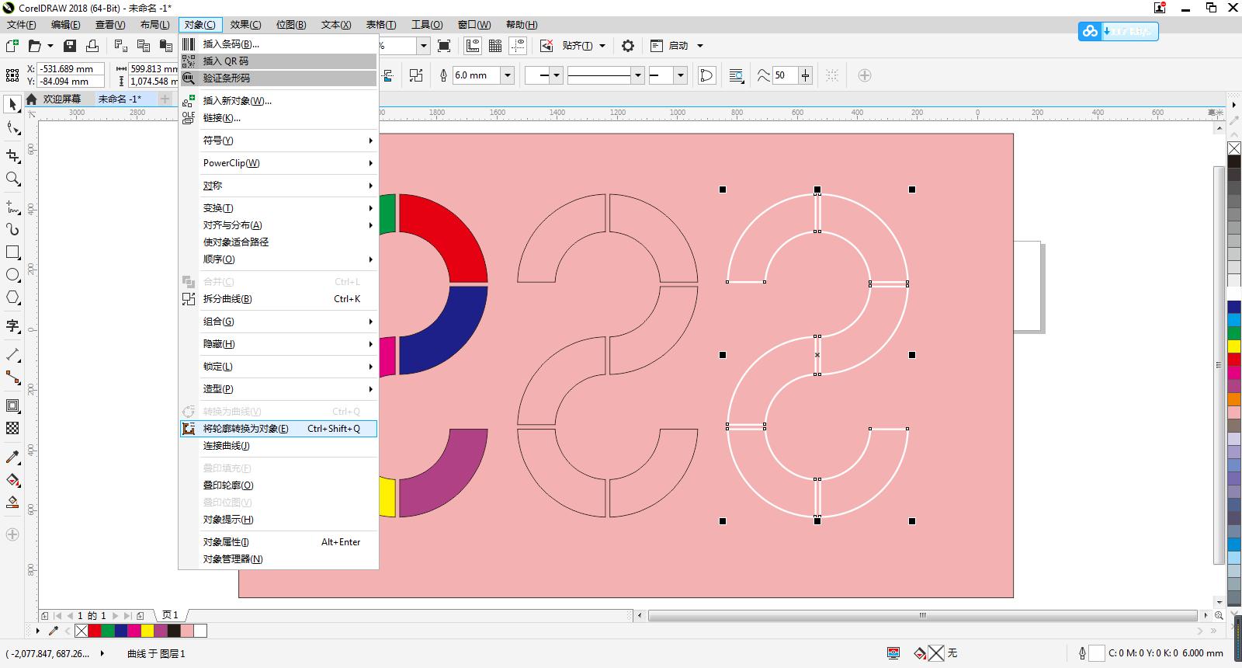The height and width of the screenshot is (668, 1242).
Task: Select the Polygon tool
Action: 12,297
